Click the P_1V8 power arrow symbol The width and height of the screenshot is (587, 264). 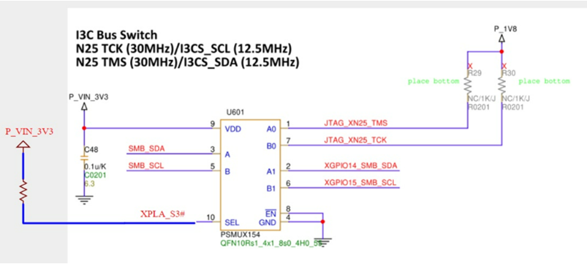click(x=501, y=38)
